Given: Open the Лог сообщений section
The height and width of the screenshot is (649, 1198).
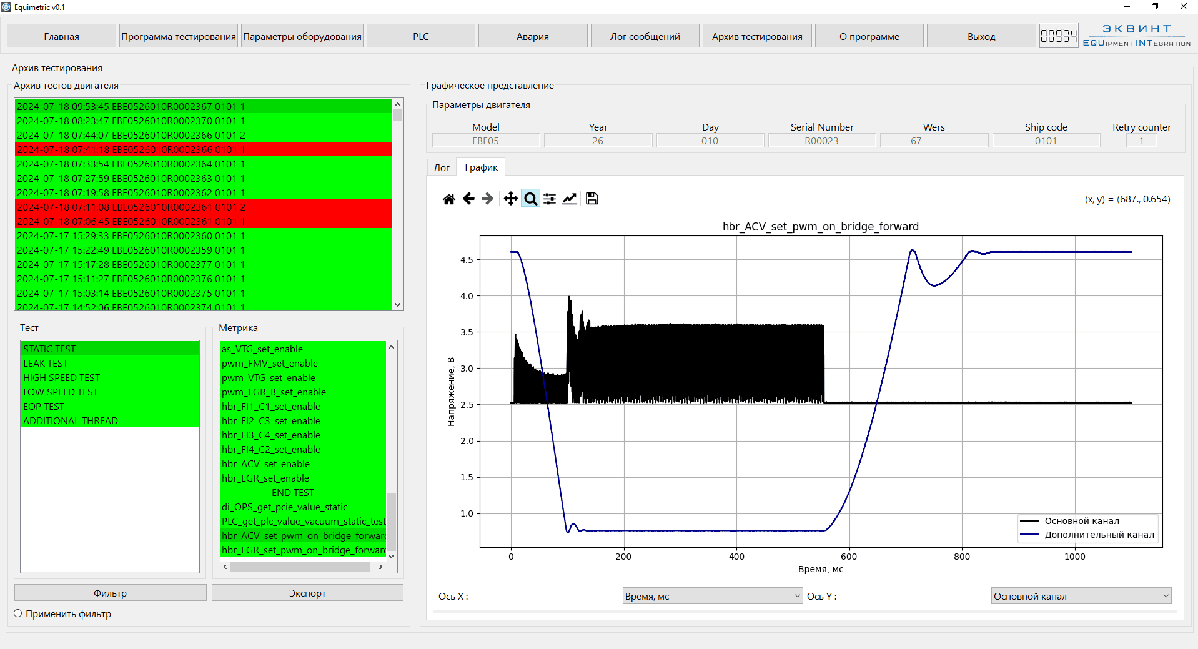Looking at the screenshot, I should click(645, 36).
